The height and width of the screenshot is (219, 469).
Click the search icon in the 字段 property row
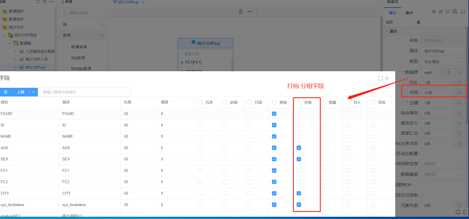point(459,93)
